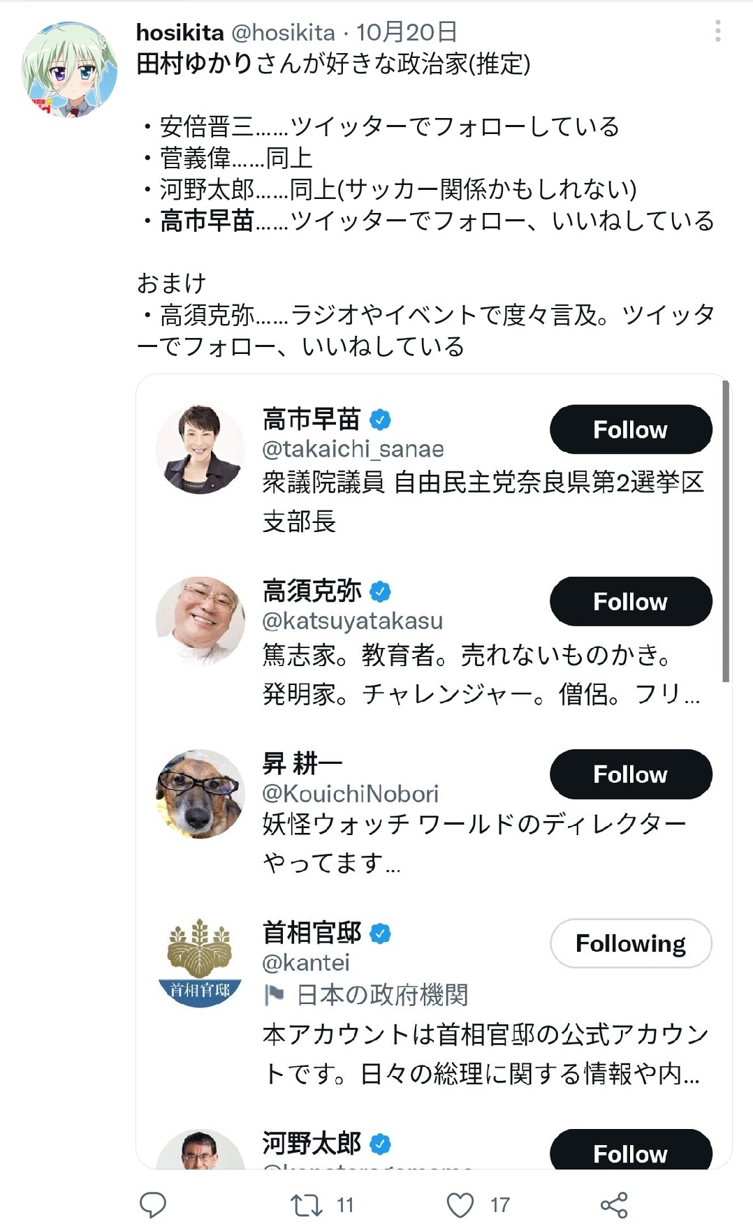Open the 日本の政府機関 flag label
The image size is (753, 1224).
(x=366, y=995)
